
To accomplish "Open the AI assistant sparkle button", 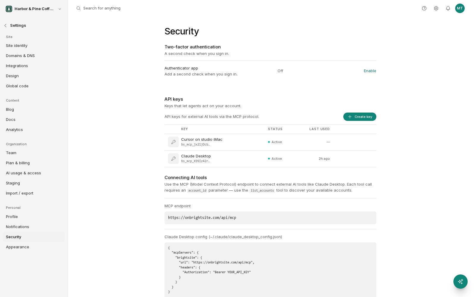I will pos(461,282).
